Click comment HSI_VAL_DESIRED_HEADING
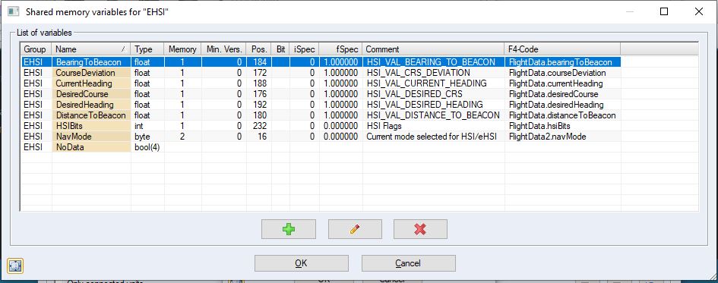The height and width of the screenshot is (283, 718). tap(425, 105)
